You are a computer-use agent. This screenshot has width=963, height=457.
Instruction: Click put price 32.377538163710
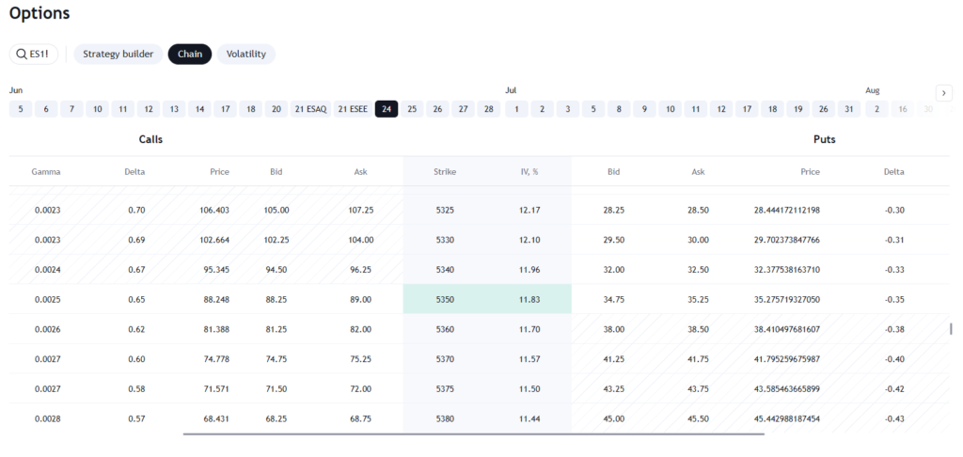tap(787, 270)
